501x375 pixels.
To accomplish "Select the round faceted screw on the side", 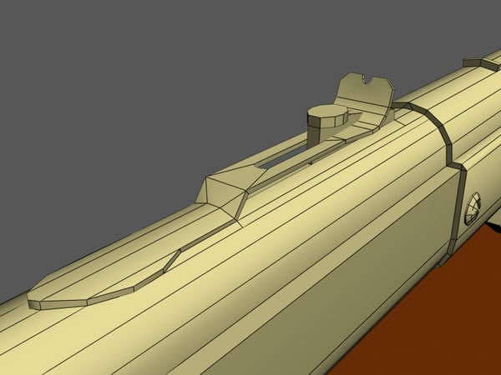I will (x=473, y=203).
